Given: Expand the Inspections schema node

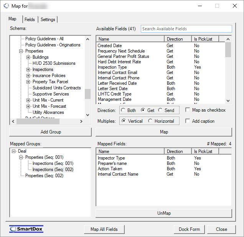Looking at the screenshot, I should pyautogui.click(x=28, y=69).
